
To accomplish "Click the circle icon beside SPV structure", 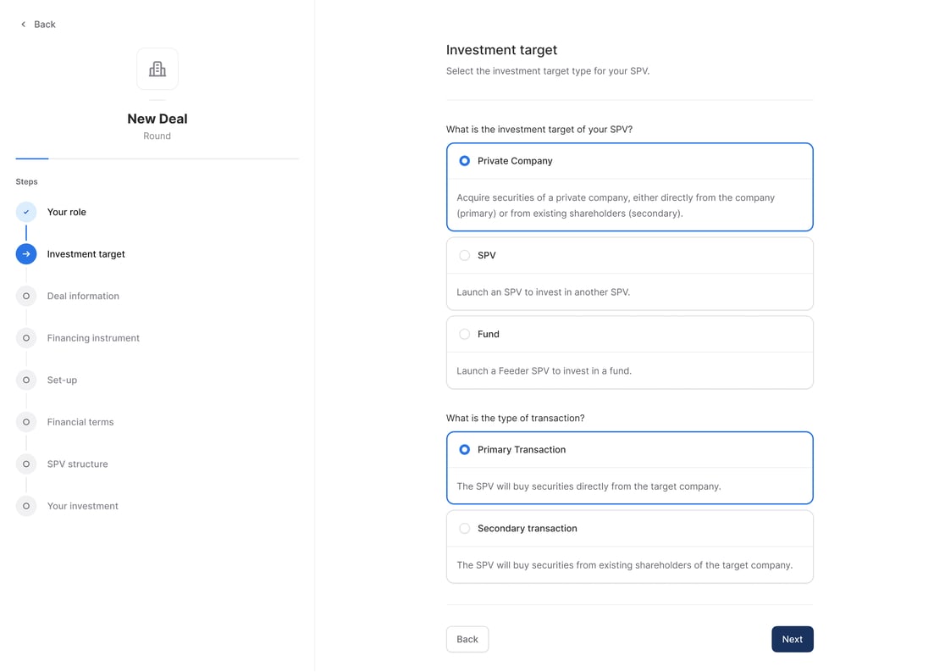I will click(x=26, y=464).
